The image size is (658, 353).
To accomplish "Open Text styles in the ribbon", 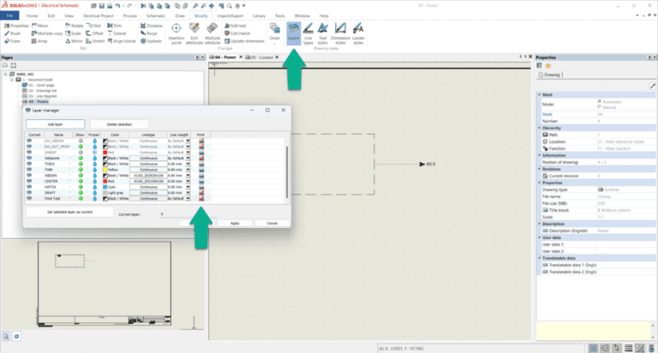I will pyautogui.click(x=322, y=33).
